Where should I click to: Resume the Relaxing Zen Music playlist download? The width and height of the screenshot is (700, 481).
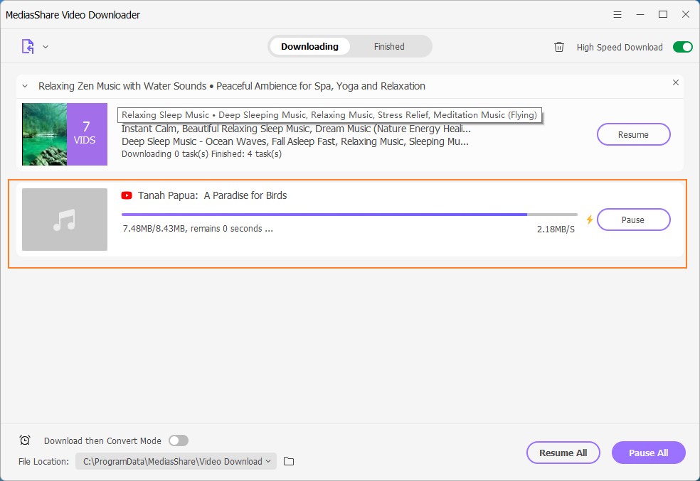[x=633, y=134]
